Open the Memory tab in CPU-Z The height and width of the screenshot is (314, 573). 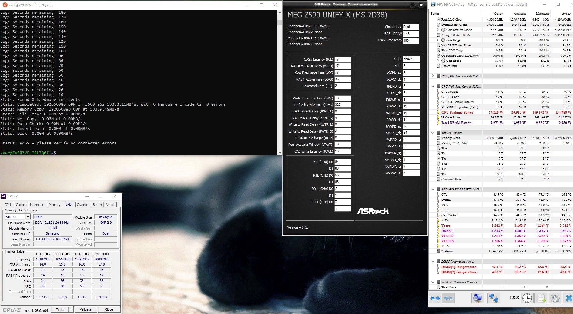pos(55,205)
